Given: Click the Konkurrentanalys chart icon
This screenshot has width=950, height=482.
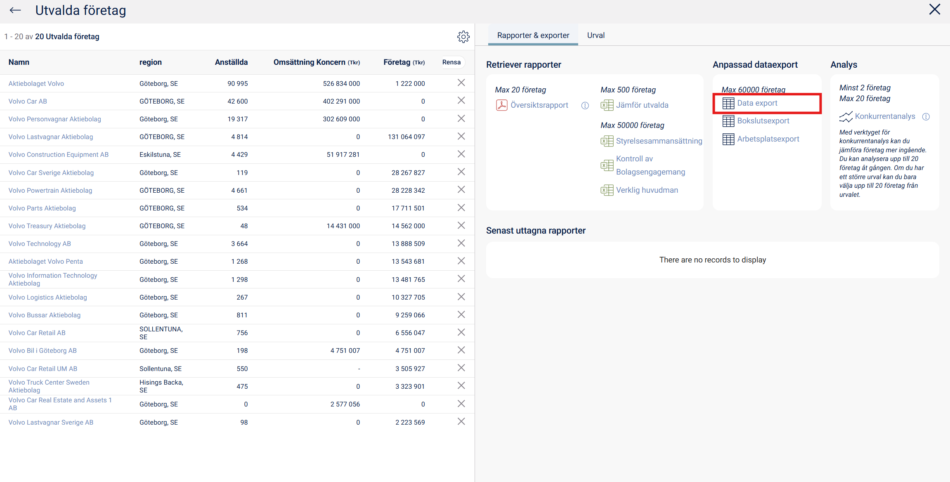Looking at the screenshot, I should click(x=846, y=117).
